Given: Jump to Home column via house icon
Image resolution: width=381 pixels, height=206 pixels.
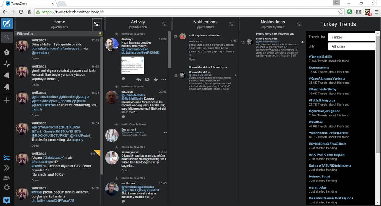Looking at the screenshot, I should pos(7,52).
